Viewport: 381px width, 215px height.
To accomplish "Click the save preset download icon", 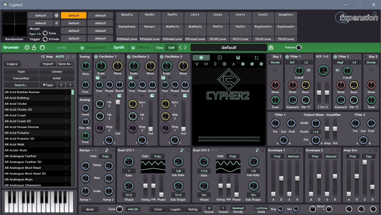I will tap(271, 47).
